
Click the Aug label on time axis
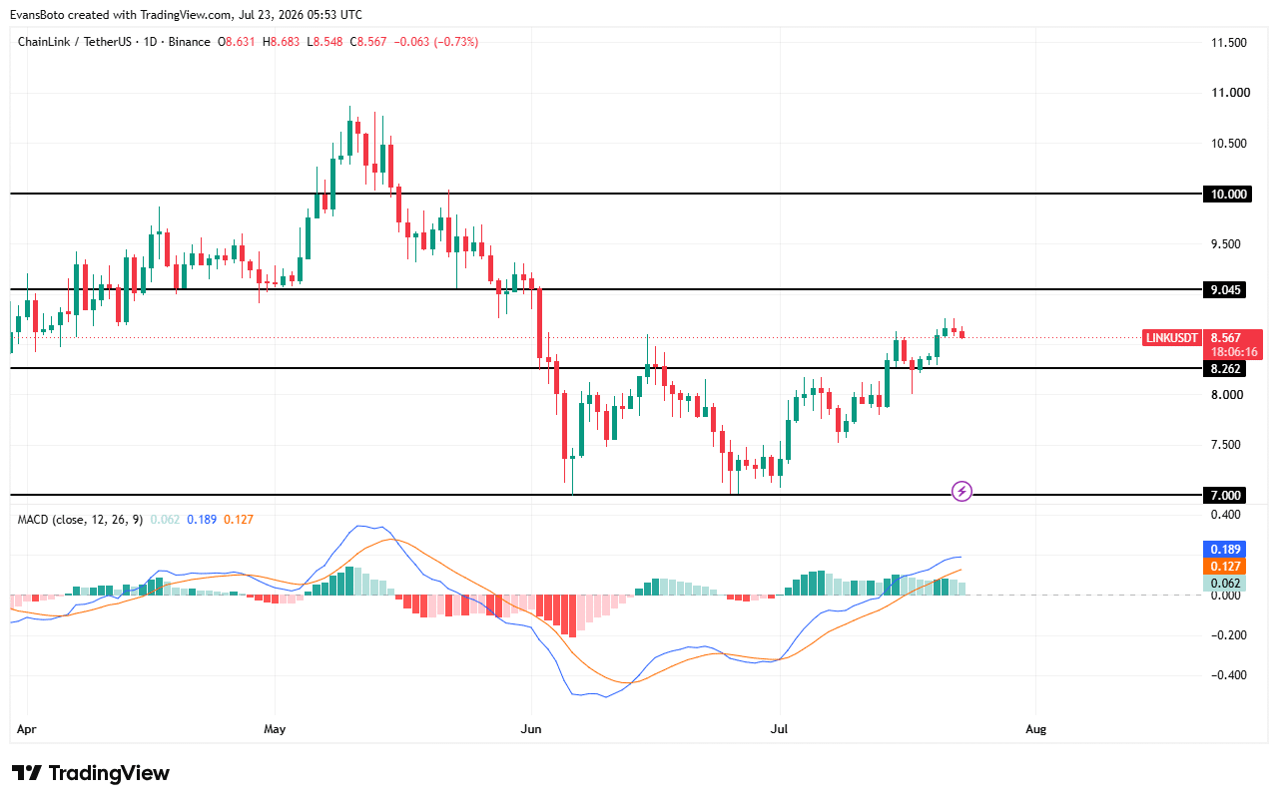(1036, 729)
